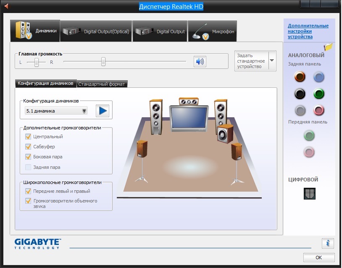Switch to the Микрофон tab
The height and width of the screenshot is (268, 342).
213,31
